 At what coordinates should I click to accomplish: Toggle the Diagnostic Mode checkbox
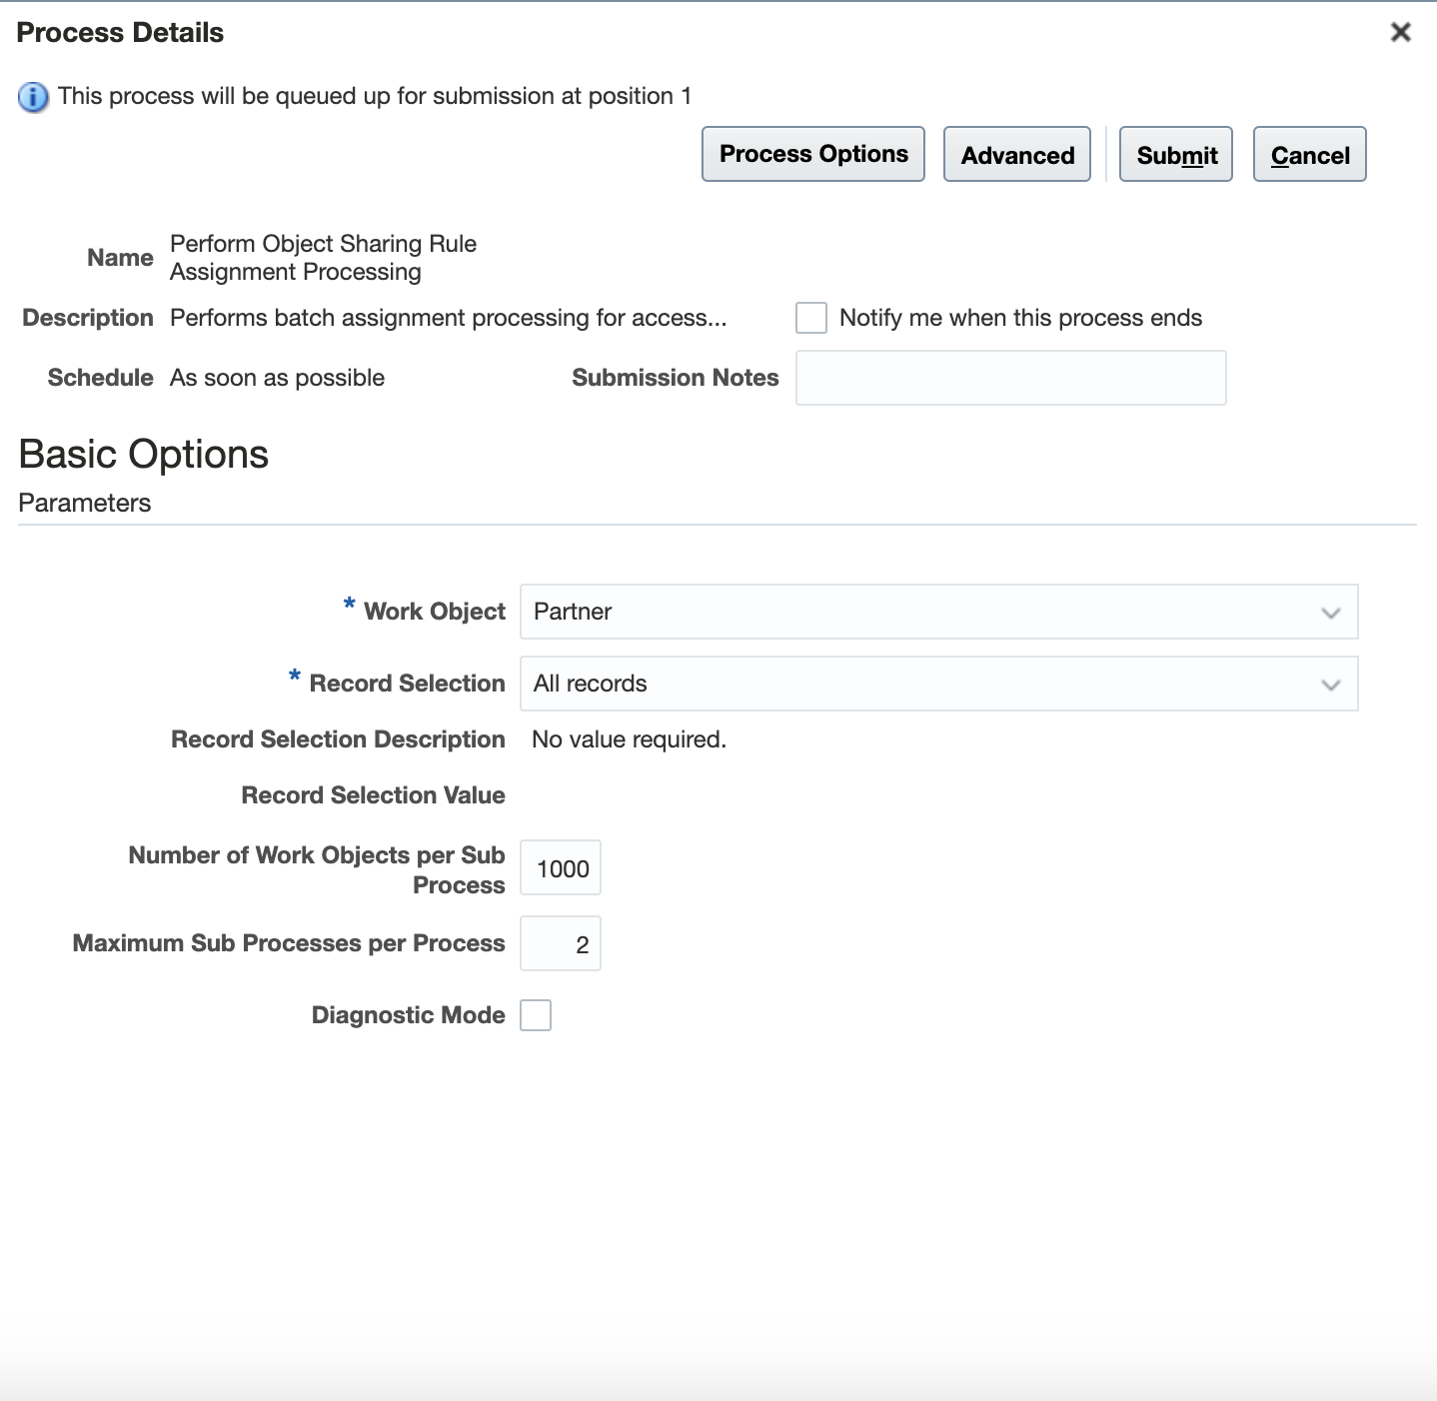click(x=536, y=1015)
